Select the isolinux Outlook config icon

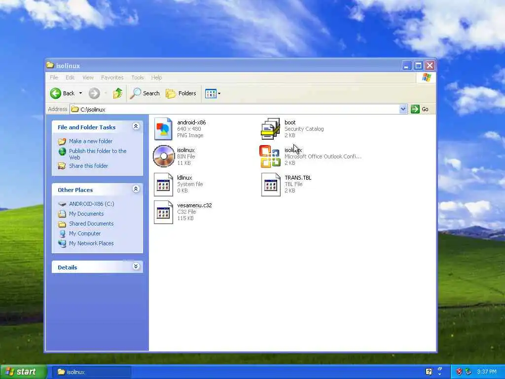click(x=270, y=156)
